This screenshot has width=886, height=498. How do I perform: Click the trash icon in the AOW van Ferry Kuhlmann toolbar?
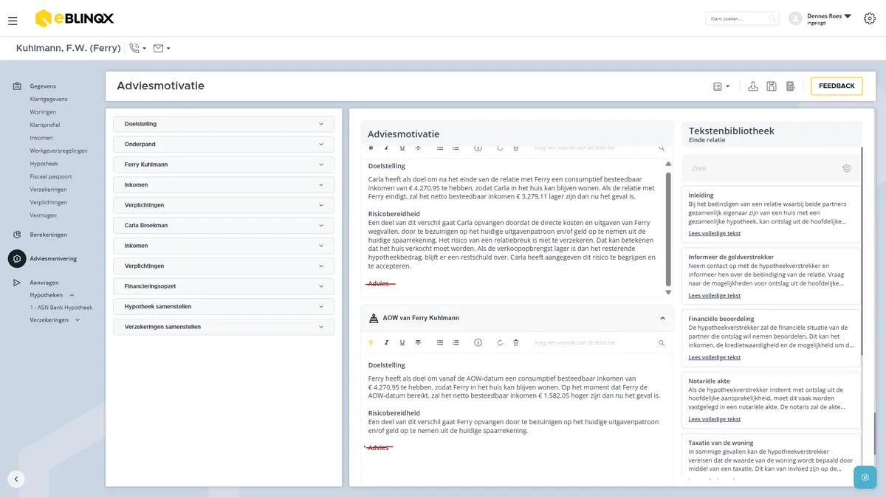pos(516,342)
